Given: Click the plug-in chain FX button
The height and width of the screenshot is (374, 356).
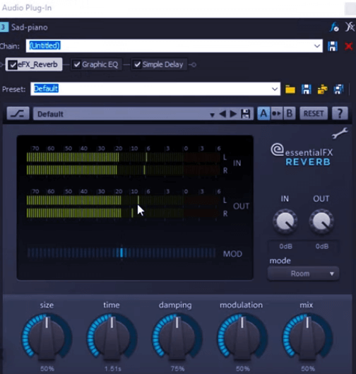Looking at the screenshot, I should pos(334,27).
